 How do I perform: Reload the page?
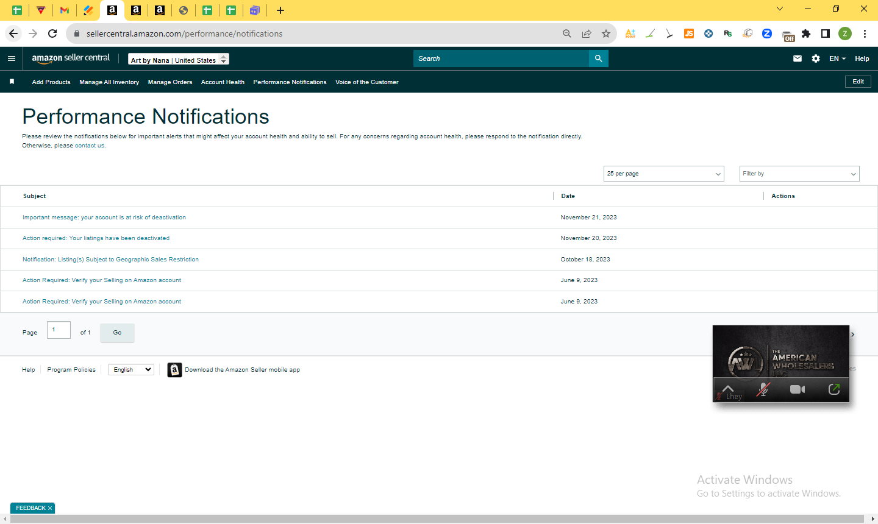[x=52, y=34]
